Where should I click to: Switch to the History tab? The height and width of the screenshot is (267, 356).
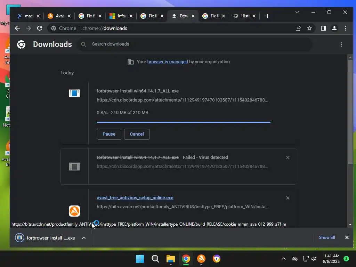point(245,16)
